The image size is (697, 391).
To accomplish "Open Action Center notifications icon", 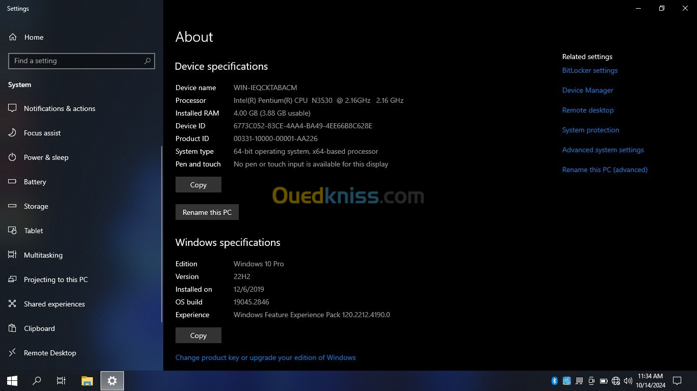I will click(677, 381).
